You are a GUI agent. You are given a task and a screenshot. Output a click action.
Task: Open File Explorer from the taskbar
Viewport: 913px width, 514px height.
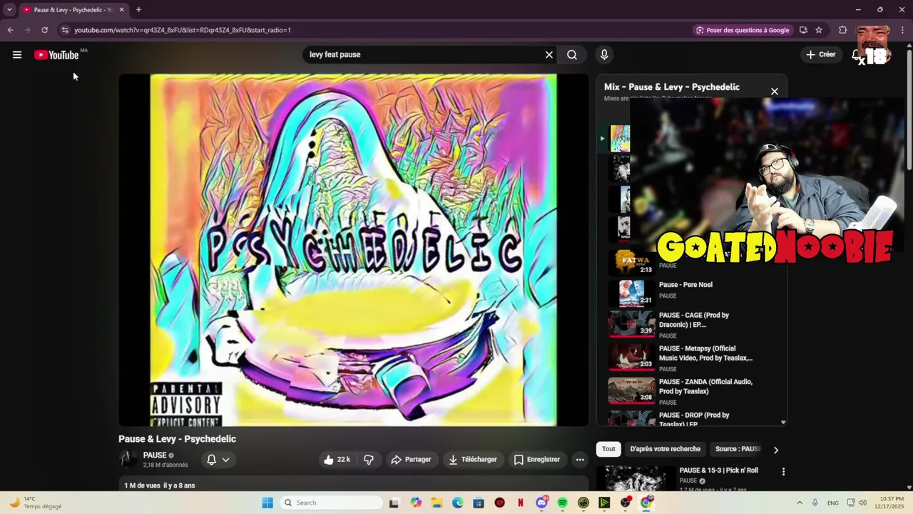pyautogui.click(x=437, y=503)
